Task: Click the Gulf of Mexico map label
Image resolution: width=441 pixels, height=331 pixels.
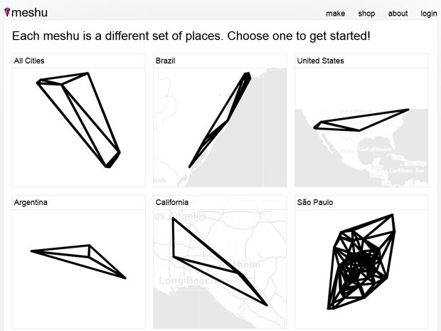Action: coord(375,149)
